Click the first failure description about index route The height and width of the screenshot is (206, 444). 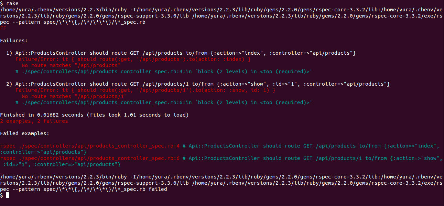point(181,53)
